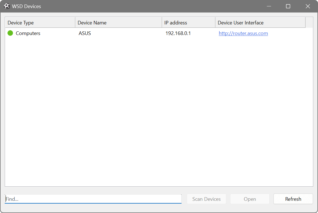Click the soccer ball app icon
This screenshot has width=318, height=213.
6,6
